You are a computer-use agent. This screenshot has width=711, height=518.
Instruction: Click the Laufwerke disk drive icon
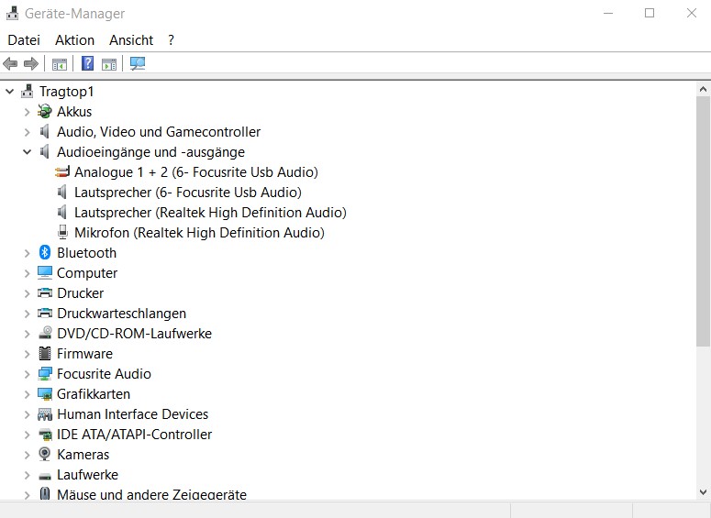coord(45,476)
